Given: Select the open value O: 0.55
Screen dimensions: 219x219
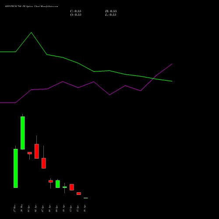Looking at the screenshot, I should [x=76, y=15].
